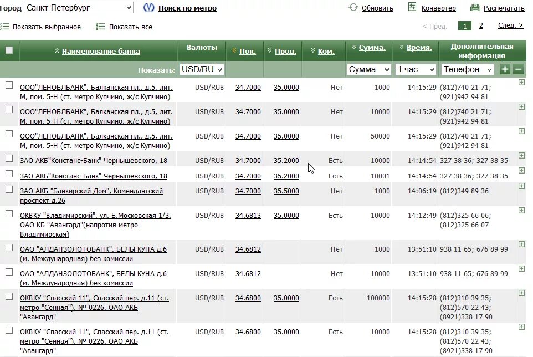
Task: Open the 1 час time filter dropdown
Action: point(416,69)
